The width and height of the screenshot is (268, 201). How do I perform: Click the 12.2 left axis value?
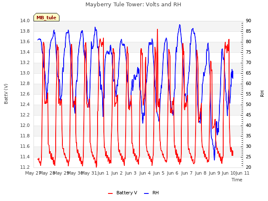pos(25,115)
